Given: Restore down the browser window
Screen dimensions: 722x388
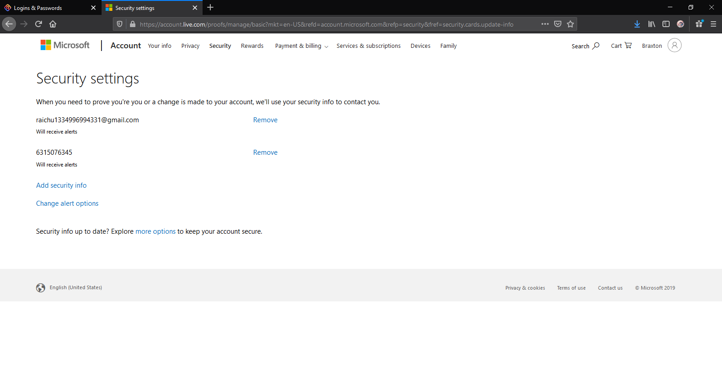Looking at the screenshot, I should 691,7.
